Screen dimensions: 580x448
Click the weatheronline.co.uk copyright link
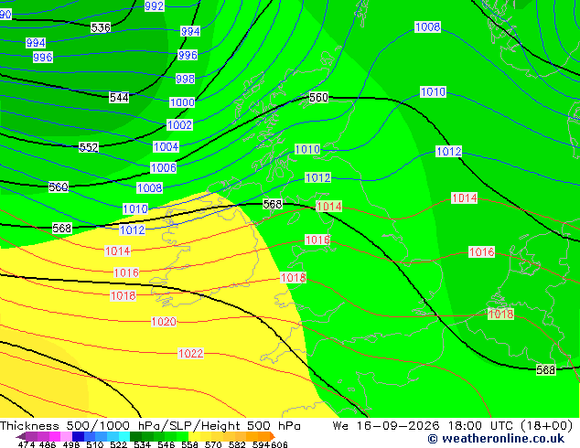[x=496, y=439]
